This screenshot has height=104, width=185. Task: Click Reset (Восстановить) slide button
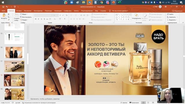(26, 17)
